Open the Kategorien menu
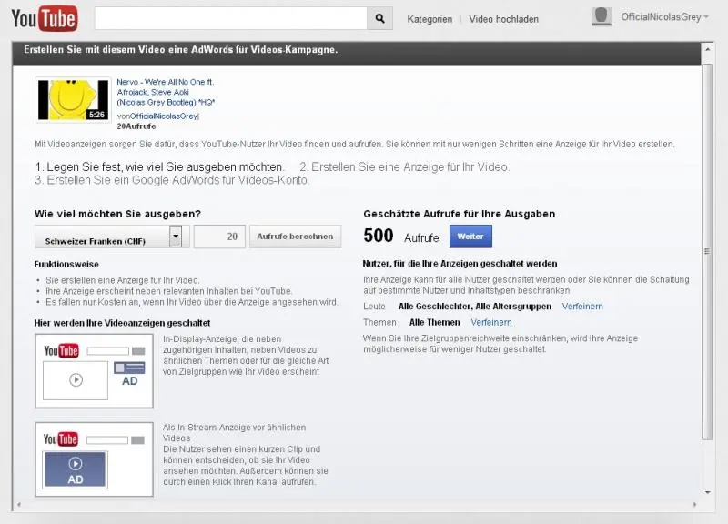 click(430, 18)
